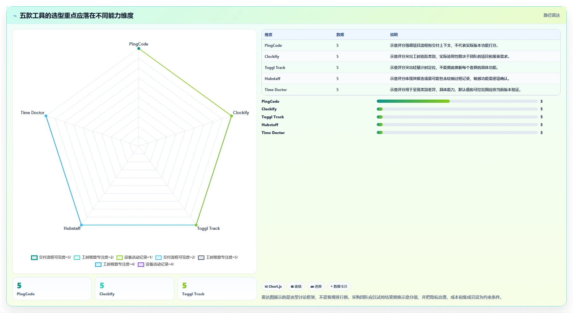Click the description starting 示意评分体现其候选场景
The image size is (573, 313).
tap(450, 79)
